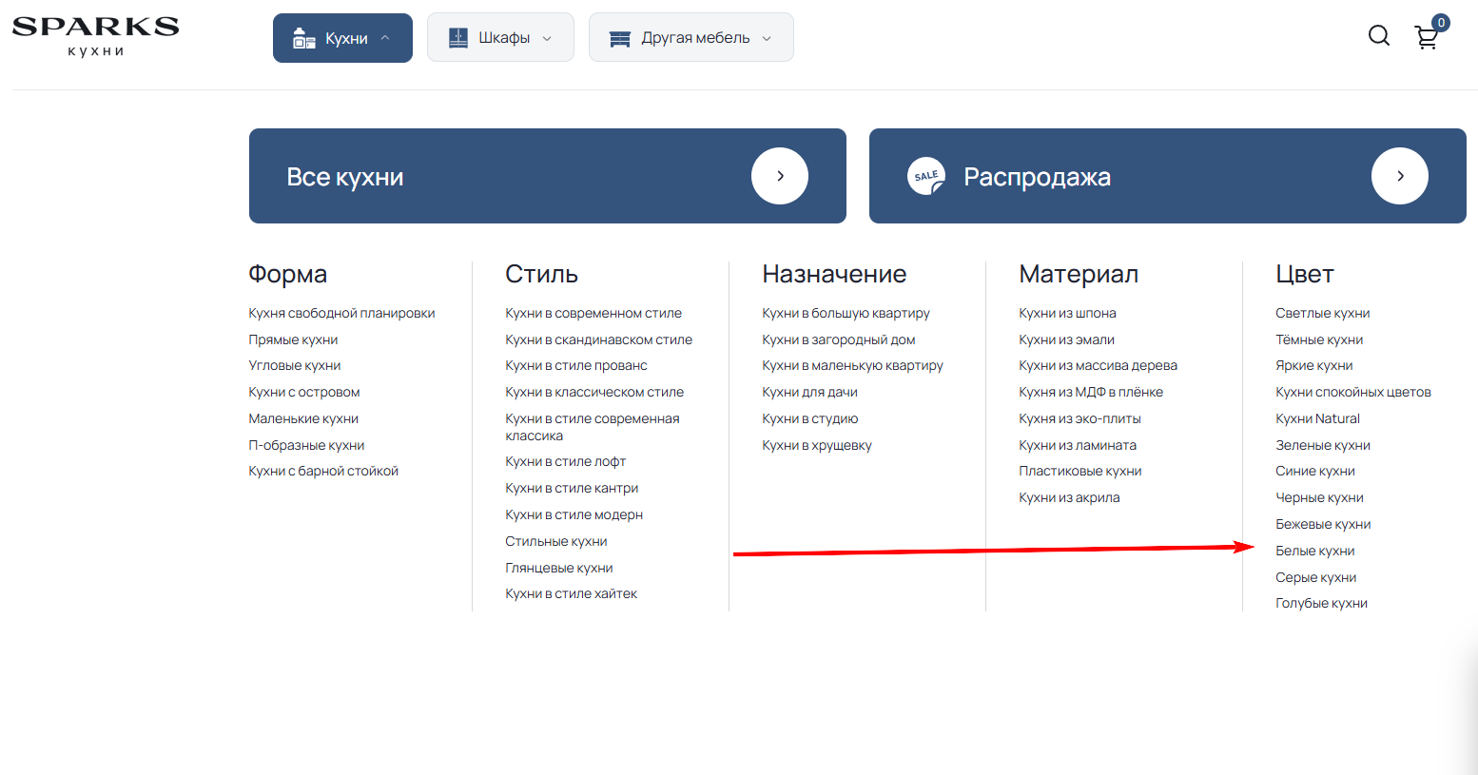This screenshot has width=1478, height=775.
Task: Open the Распродажа sale section
Action: pos(1037,175)
